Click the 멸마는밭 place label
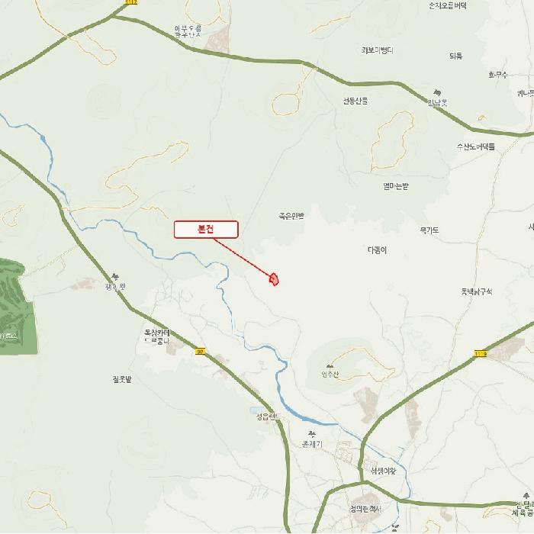Screen dimensions: 534x534 pyautogui.click(x=396, y=186)
